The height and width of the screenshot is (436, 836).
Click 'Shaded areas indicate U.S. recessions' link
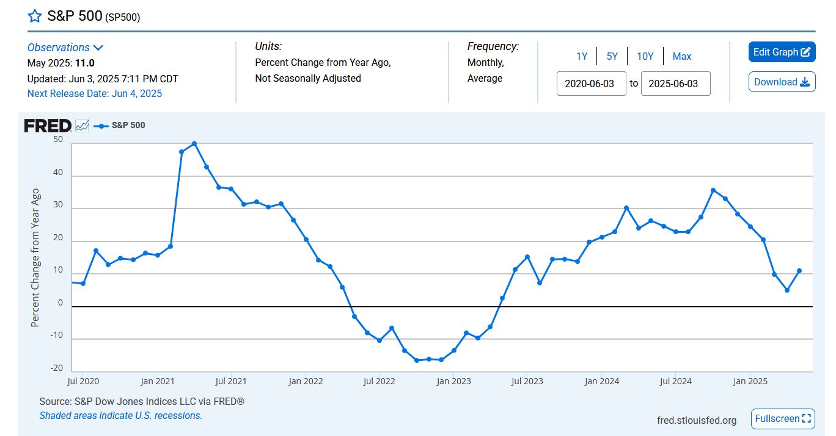tap(120, 415)
